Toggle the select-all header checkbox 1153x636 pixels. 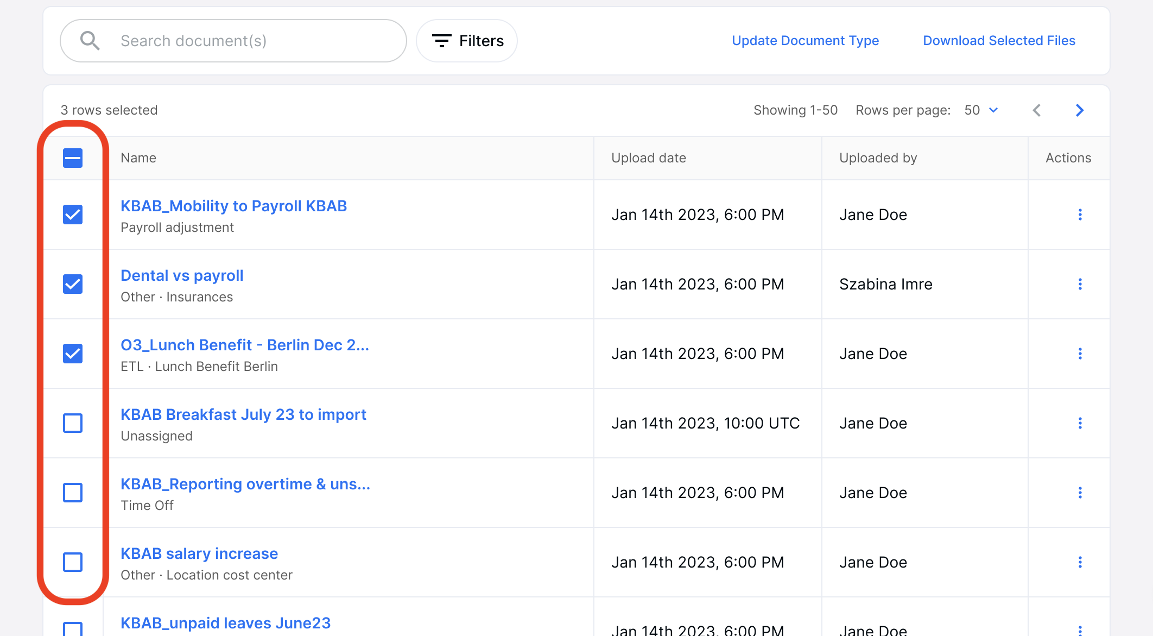(73, 158)
